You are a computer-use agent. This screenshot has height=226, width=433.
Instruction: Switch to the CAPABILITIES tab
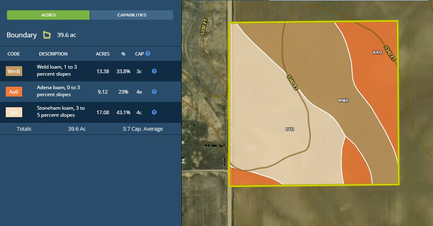(x=132, y=15)
